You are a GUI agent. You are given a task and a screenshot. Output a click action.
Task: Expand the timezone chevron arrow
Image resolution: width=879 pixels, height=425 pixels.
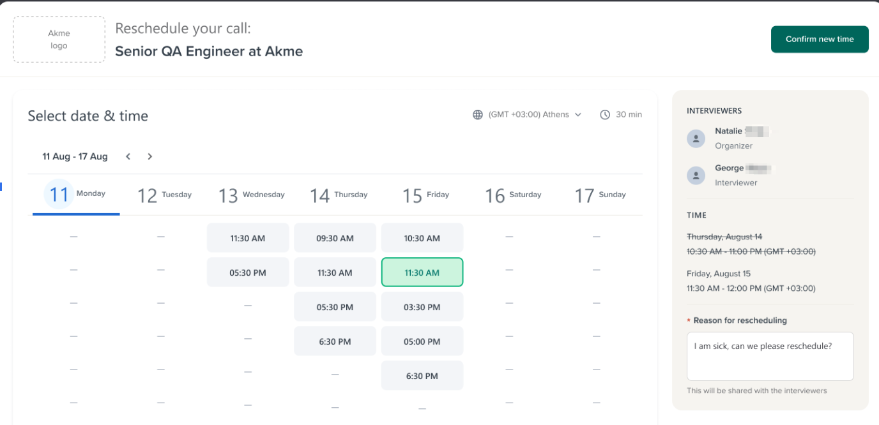(x=578, y=115)
